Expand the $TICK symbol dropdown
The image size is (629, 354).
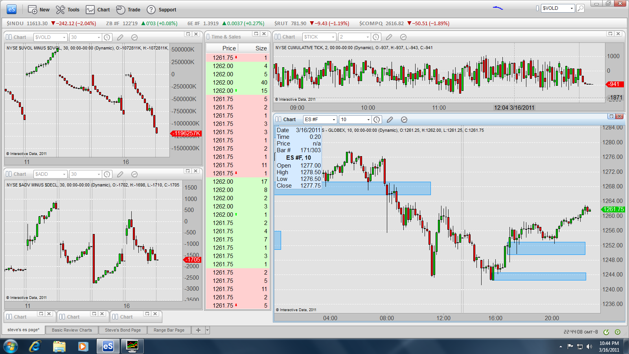(333, 37)
